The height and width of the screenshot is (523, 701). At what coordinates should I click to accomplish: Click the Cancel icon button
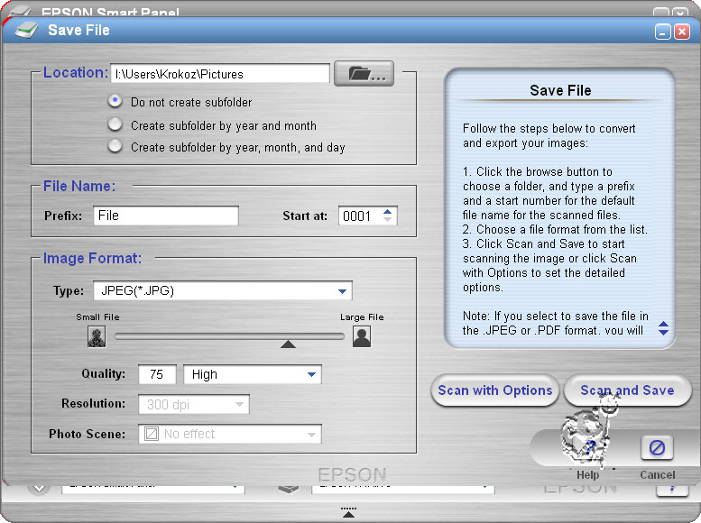click(657, 447)
